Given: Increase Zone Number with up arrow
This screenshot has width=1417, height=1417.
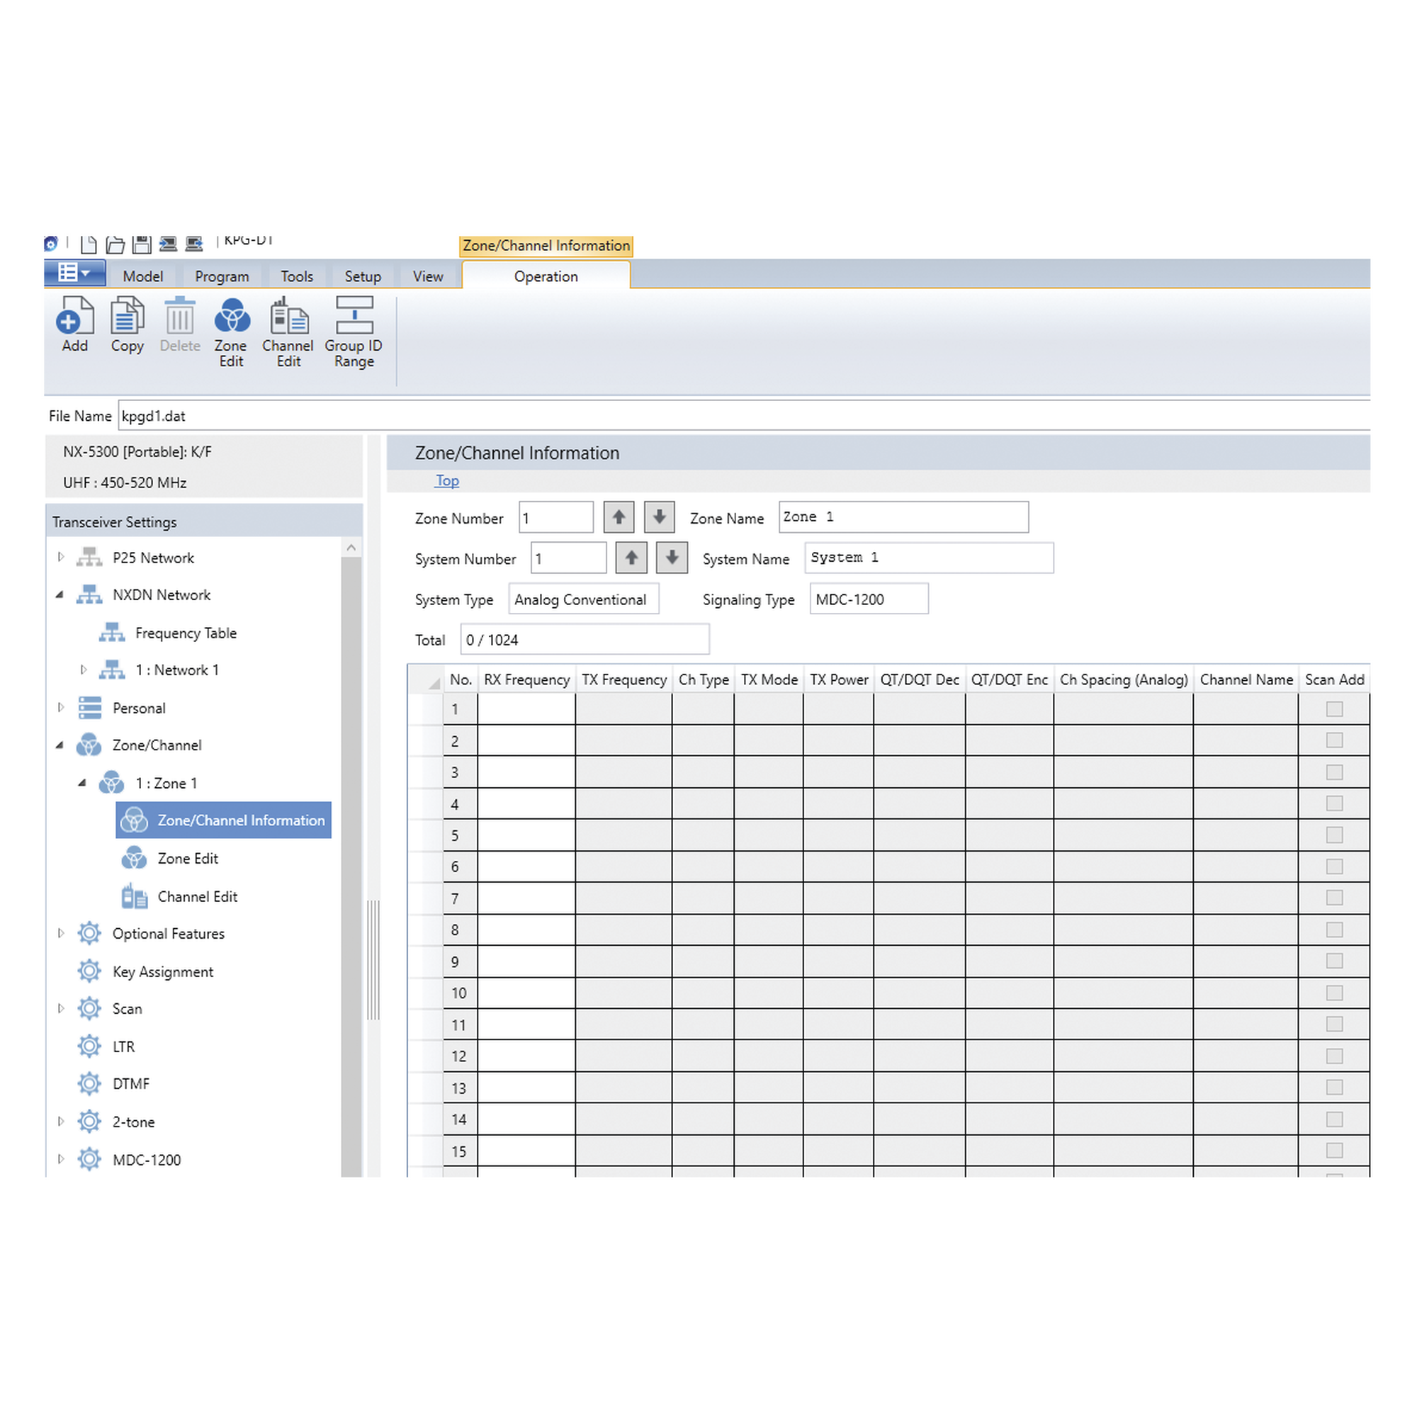Looking at the screenshot, I should [x=619, y=517].
